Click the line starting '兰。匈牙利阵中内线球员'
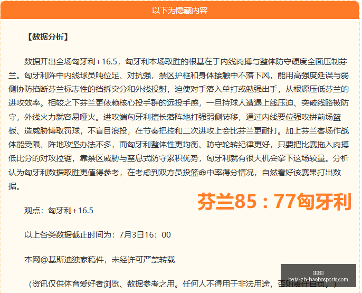Viewport: 362px width, 293px height. [x=178, y=75]
